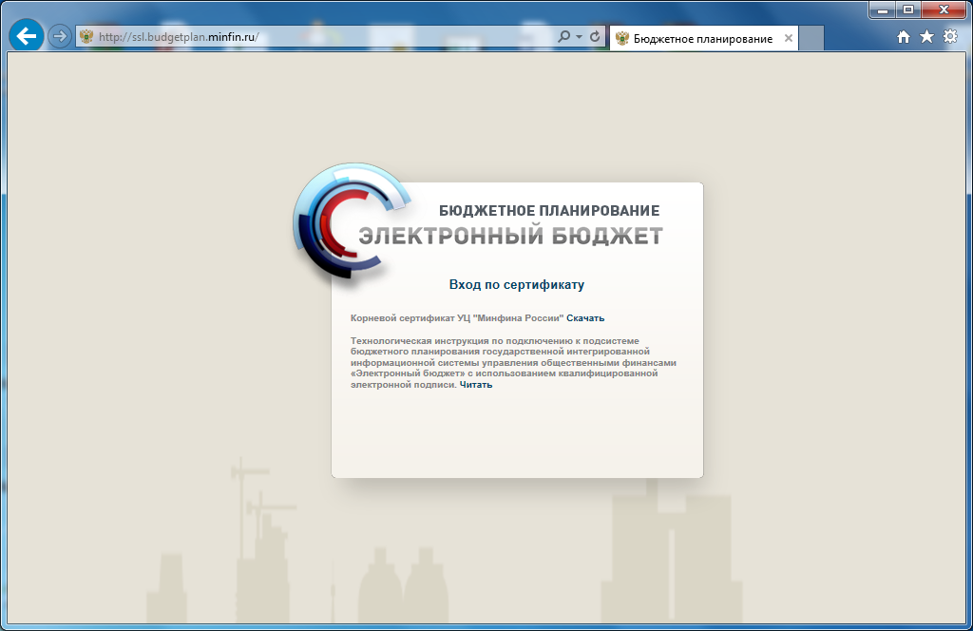The height and width of the screenshot is (631, 973).
Task: Minimize the browser window
Action: tap(883, 10)
